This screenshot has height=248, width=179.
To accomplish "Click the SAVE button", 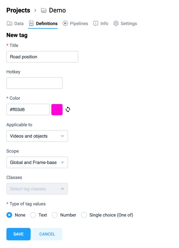I will coord(18,234).
